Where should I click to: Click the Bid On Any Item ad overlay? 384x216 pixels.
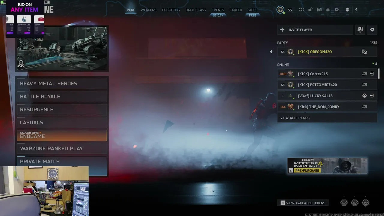[x=25, y=19]
